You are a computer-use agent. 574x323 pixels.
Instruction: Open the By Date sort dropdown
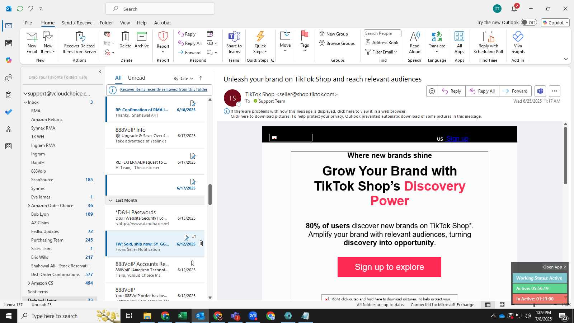(183, 79)
